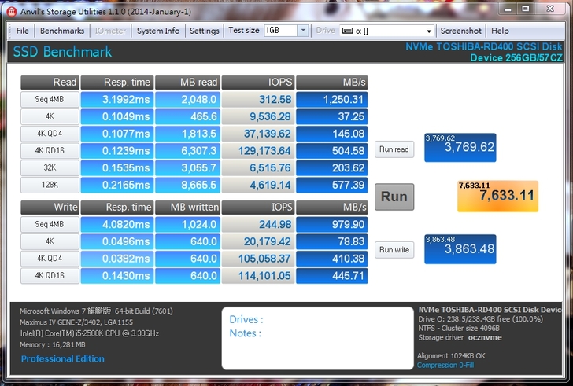Click the large Run button

tap(394, 197)
